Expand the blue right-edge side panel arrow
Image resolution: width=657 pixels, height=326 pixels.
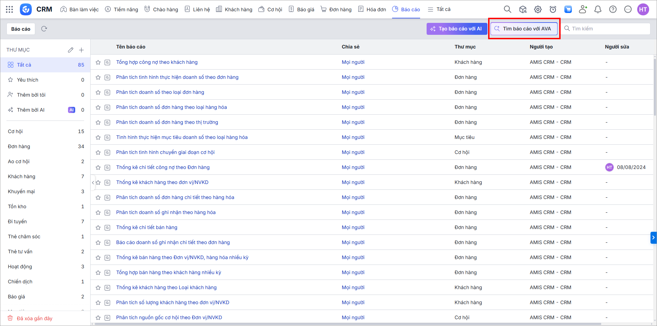click(x=653, y=238)
